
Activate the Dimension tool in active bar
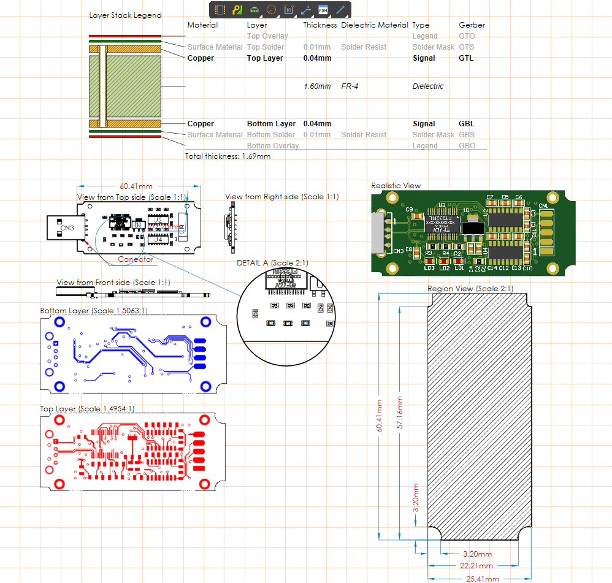[289, 10]
